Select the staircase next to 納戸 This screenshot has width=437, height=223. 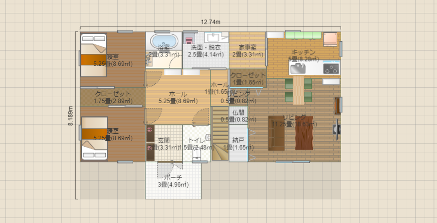click(x=220, y=133)
